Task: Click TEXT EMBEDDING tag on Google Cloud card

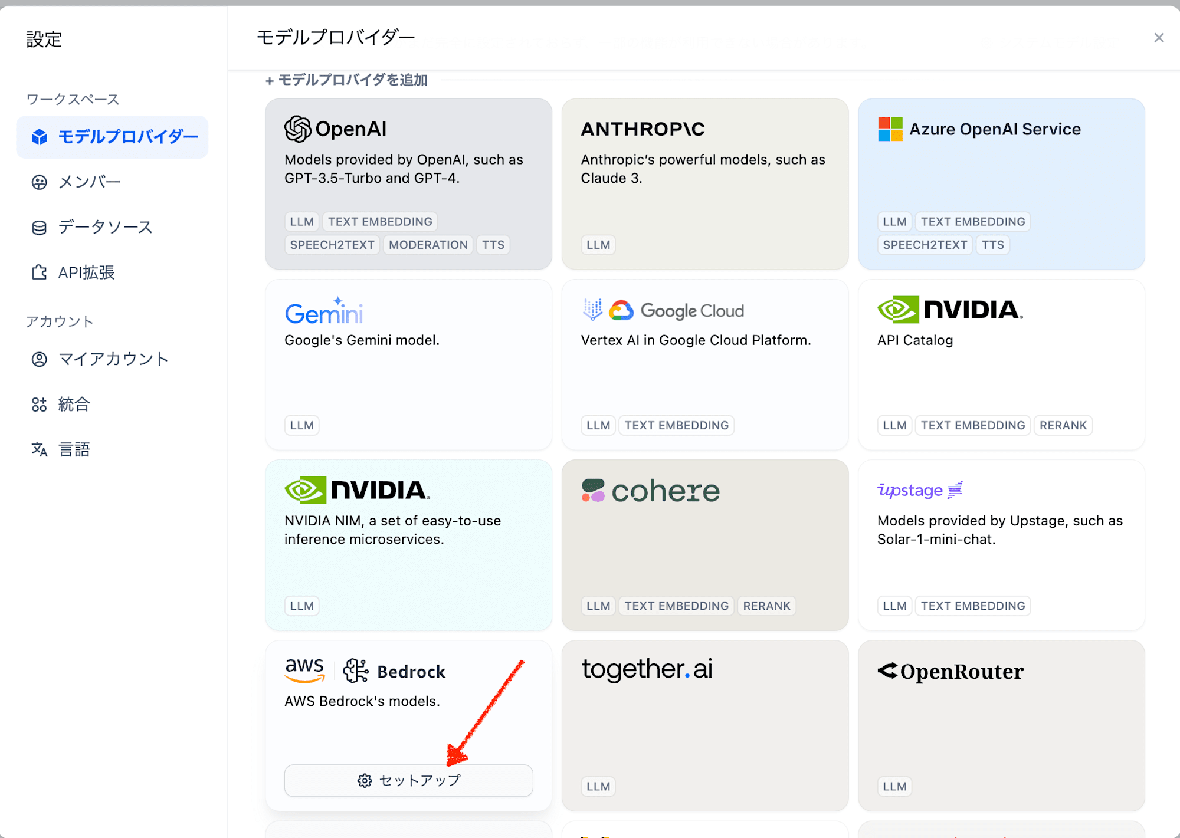Action: tap(677, 425)
